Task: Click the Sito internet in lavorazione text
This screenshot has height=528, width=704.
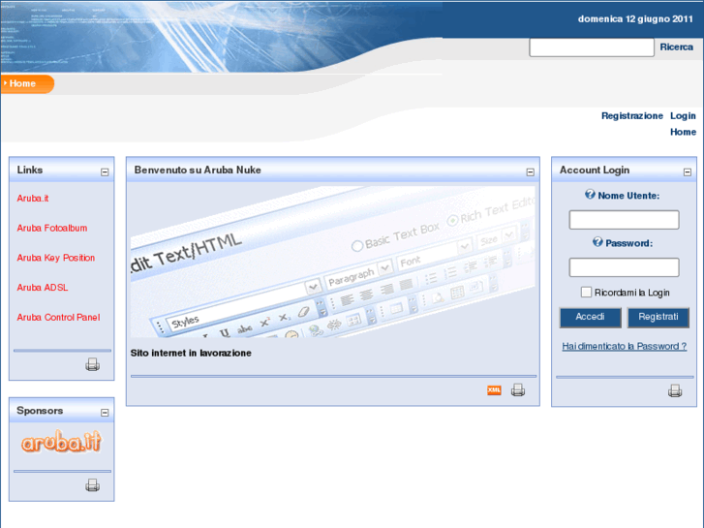Action: [191, 354]
